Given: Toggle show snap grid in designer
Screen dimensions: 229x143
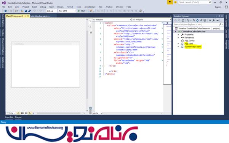Looking at the screenshot, I should (22, 113).
